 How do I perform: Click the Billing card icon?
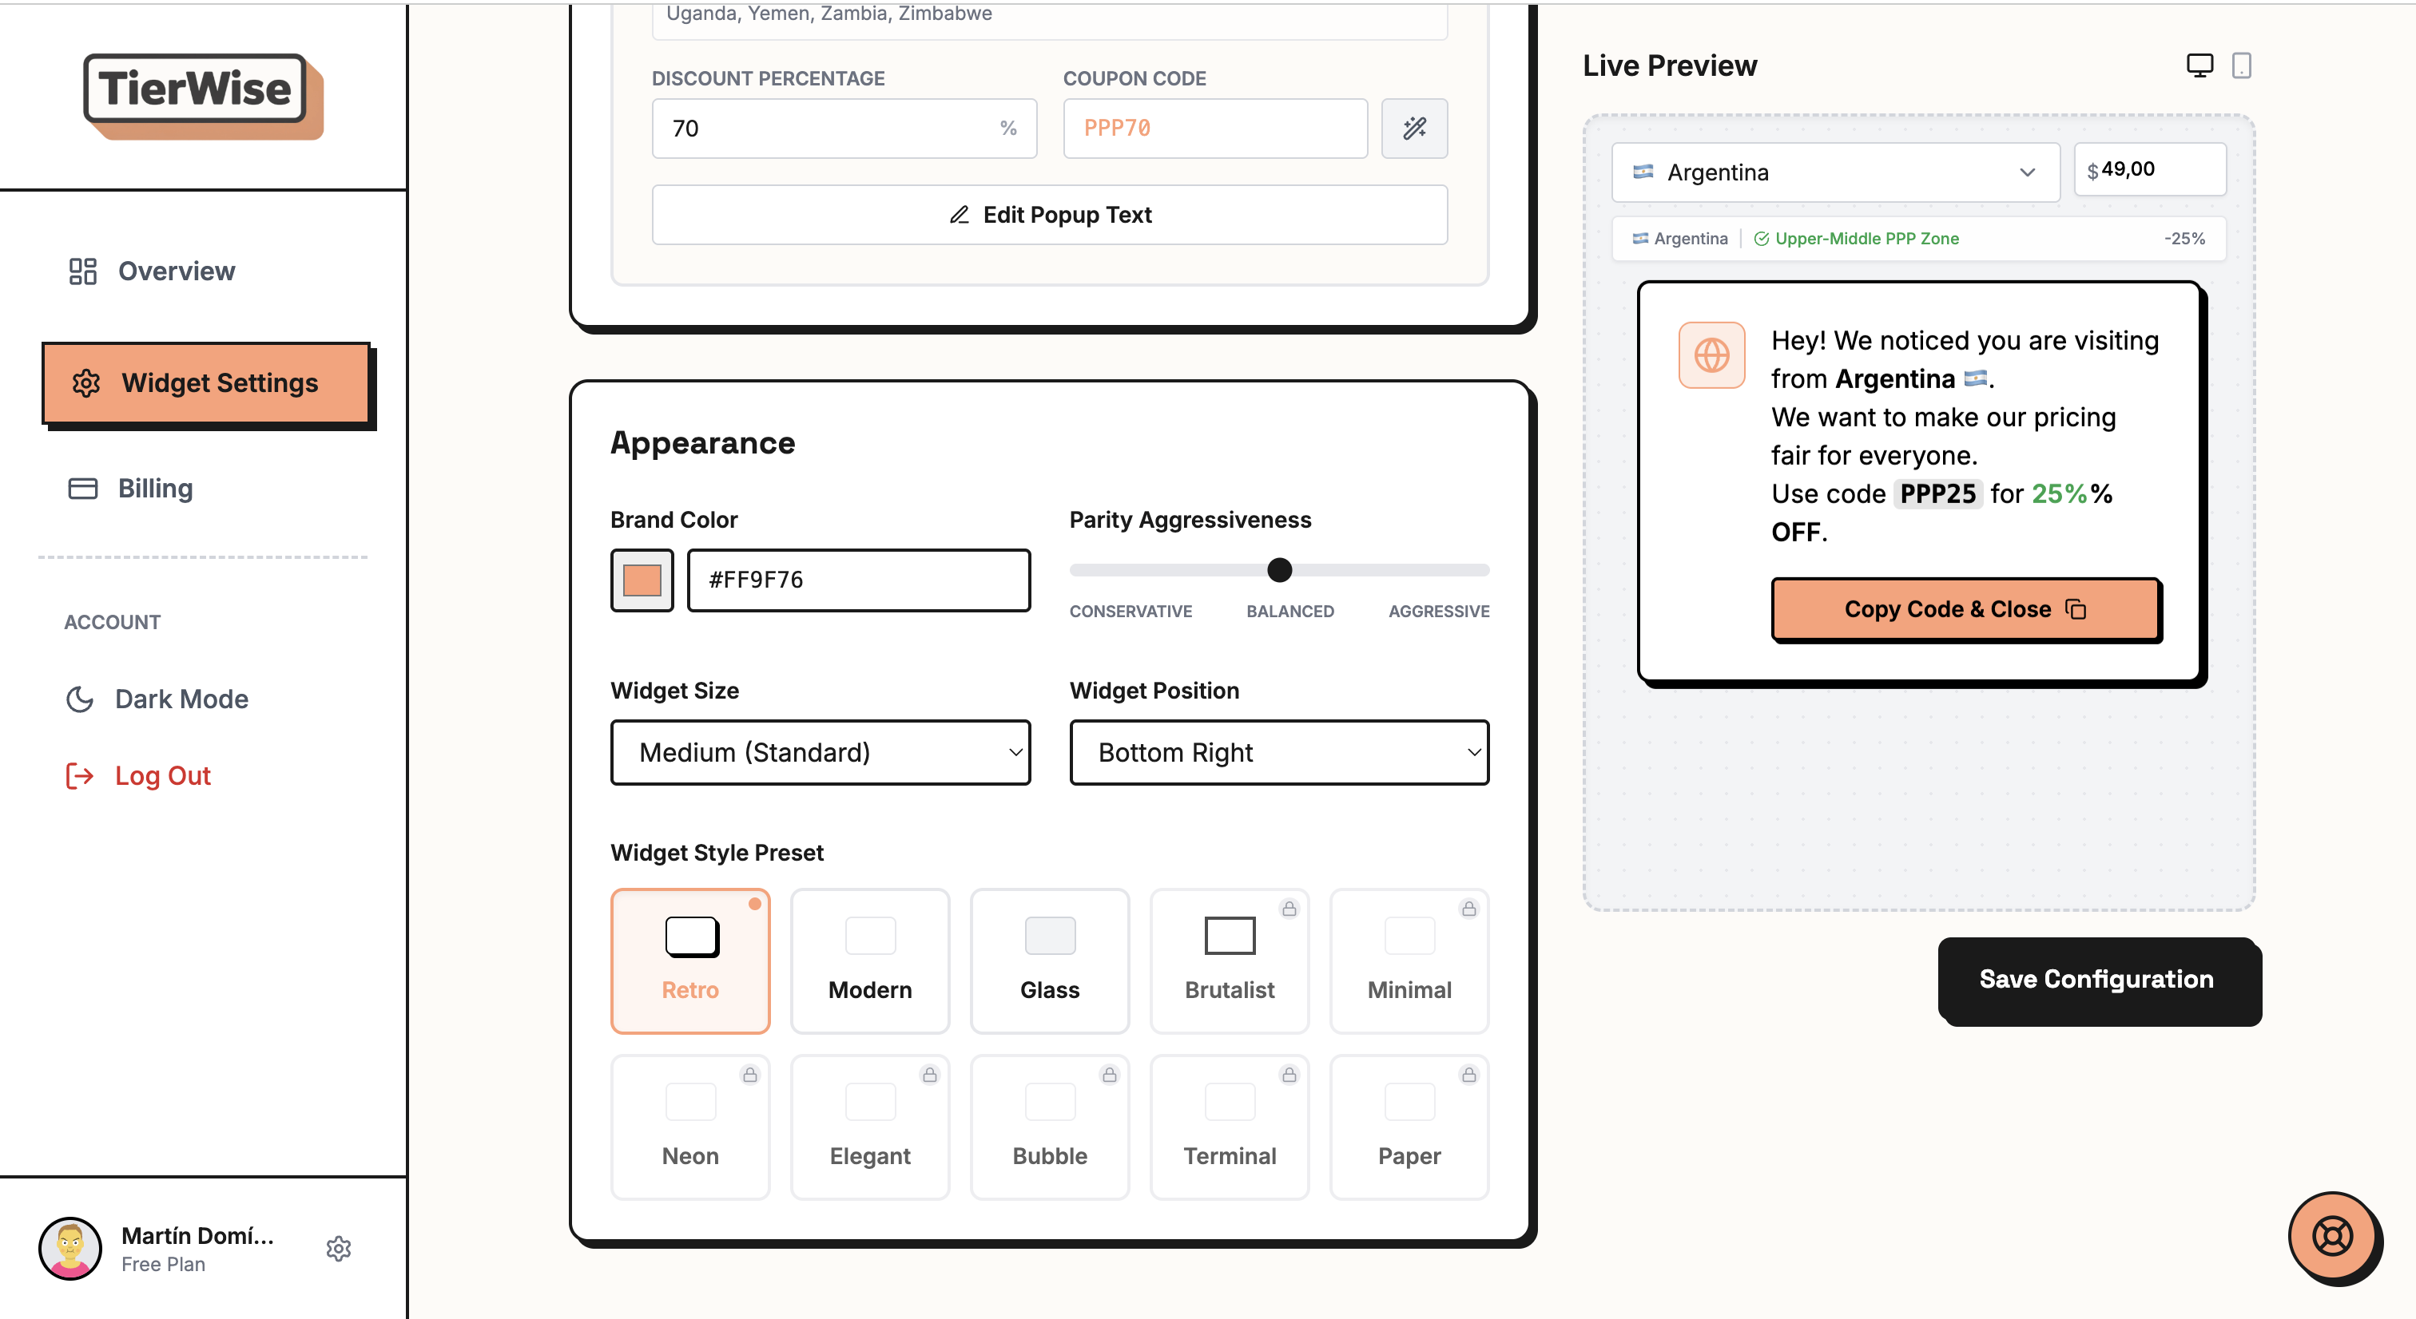pos(81,488)
